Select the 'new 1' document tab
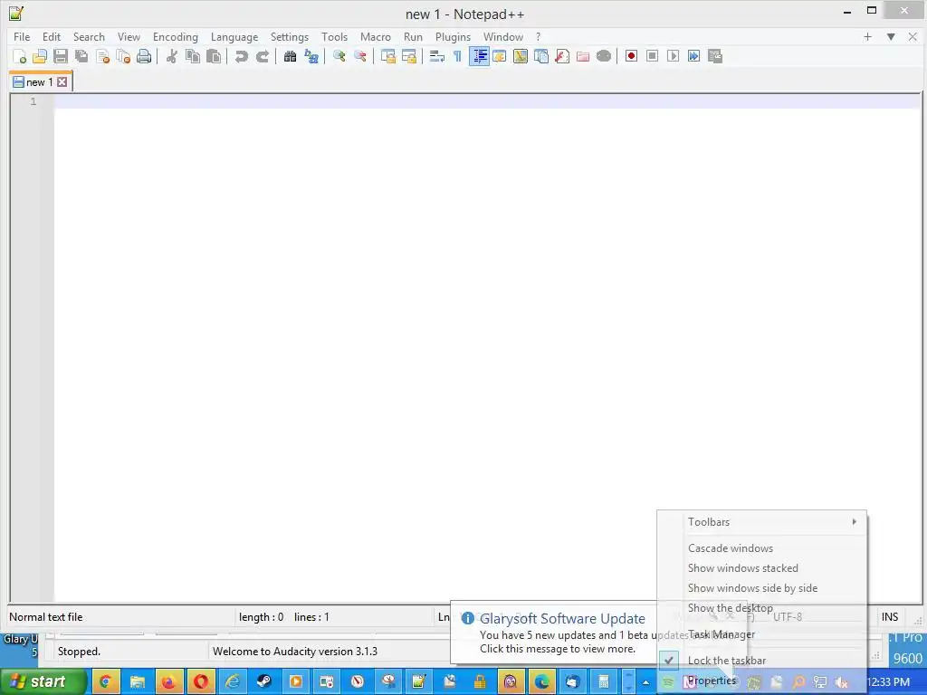This screenshot has width=927, height=695. coord(40,82)
